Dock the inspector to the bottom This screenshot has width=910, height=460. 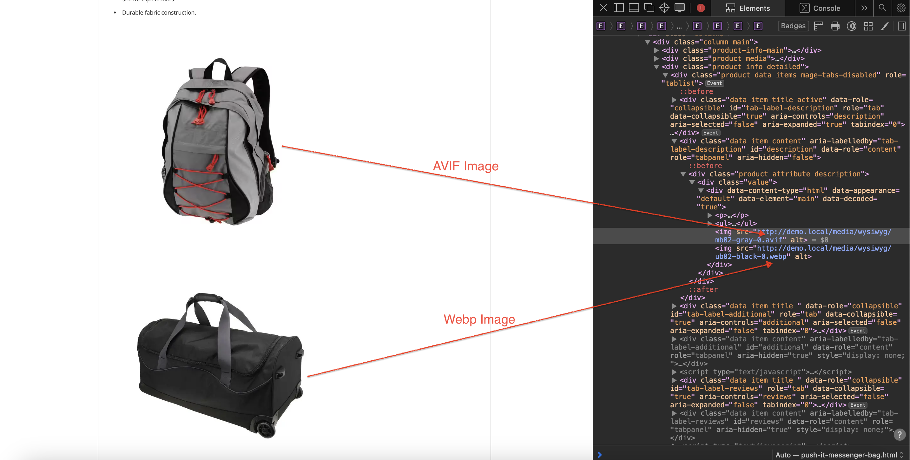pos(634,8)
